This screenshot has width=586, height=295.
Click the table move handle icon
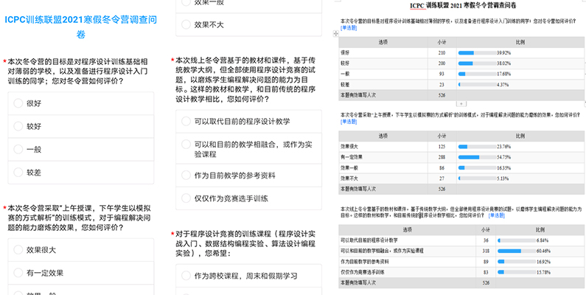pos(335,34)
